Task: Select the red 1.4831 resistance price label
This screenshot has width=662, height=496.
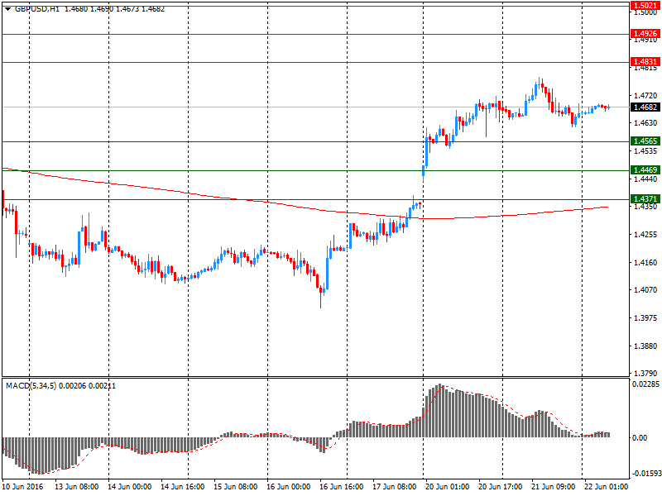Action: 645,61
